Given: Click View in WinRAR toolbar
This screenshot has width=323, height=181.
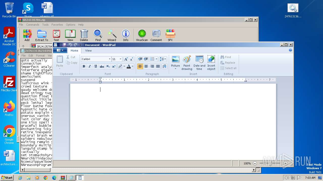Looking at the screenshot, I should 70,35.
